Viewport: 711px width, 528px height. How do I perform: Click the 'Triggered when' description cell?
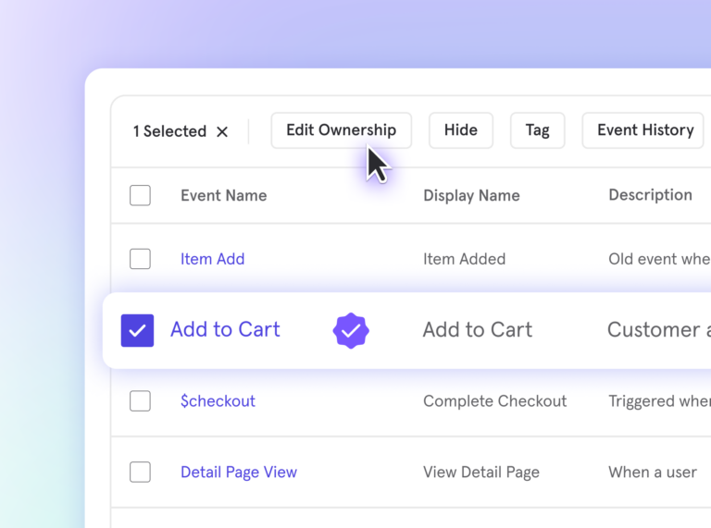tap(659, 401)
